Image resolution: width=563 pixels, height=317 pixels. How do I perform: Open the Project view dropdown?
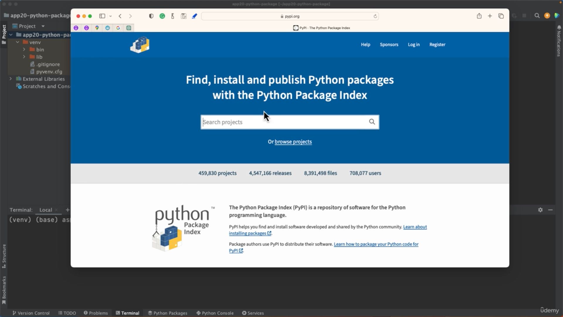coord(43,26)
